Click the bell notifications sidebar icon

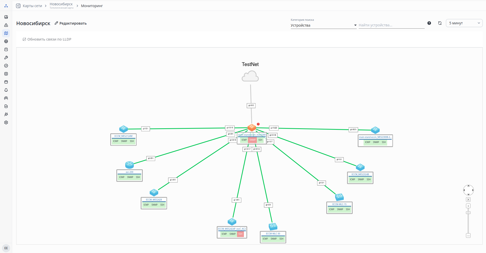click(6, 90)
